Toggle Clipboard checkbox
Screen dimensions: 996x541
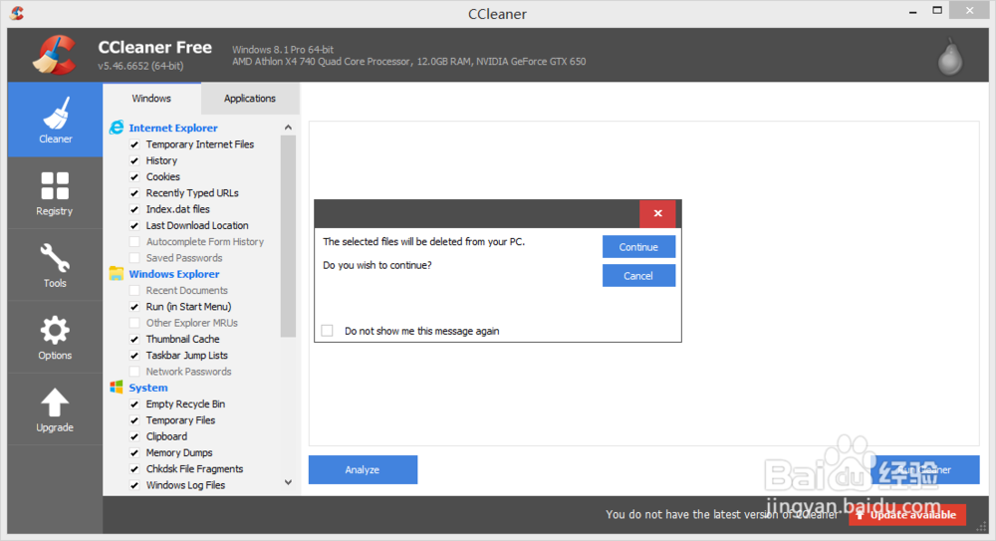point(134,436)
